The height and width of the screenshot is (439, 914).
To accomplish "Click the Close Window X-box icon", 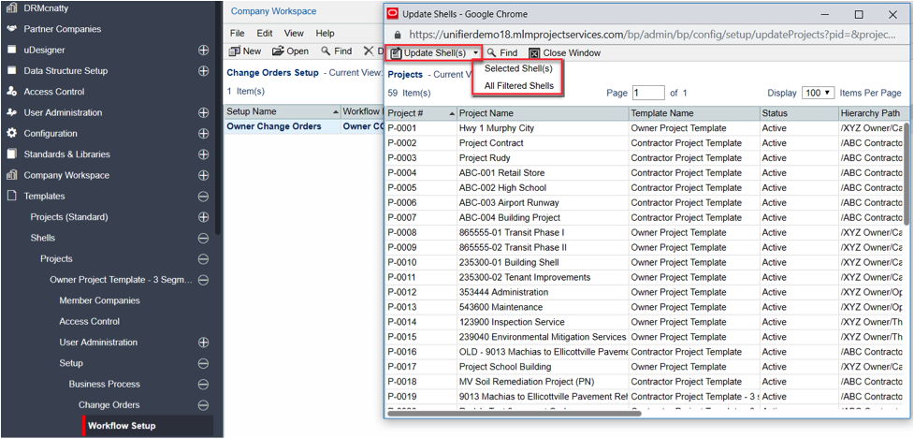I will pos(534,53).
